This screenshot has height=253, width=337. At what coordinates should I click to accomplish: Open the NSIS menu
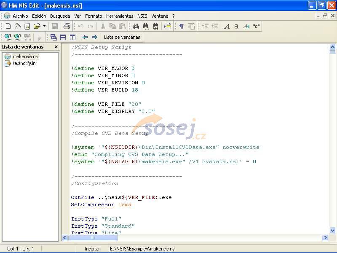coord(142,16)
